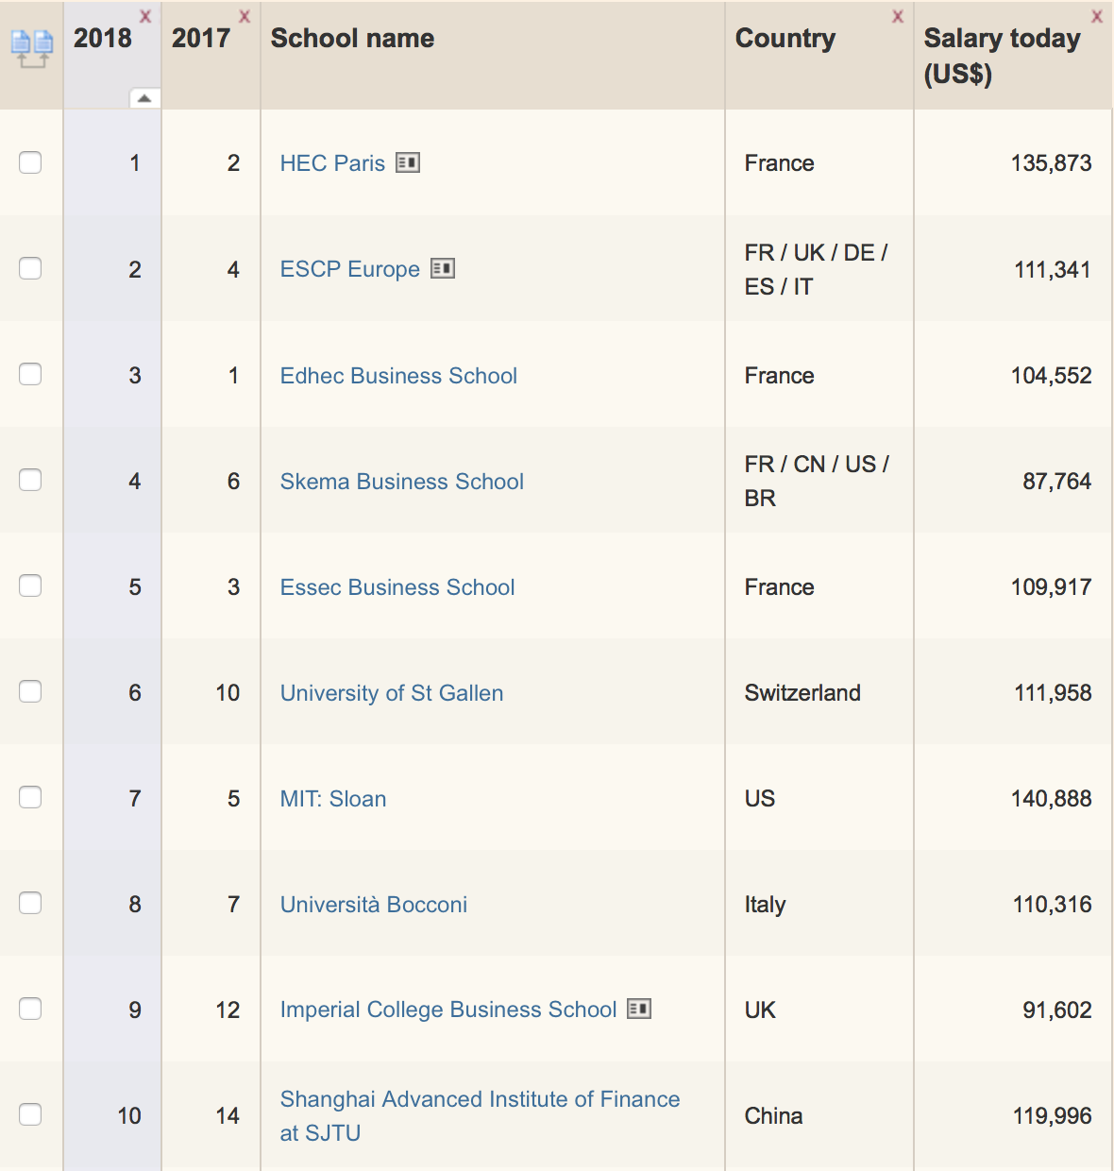
Task: Open the MIT: Sloan link
Action: tap(333, 798)
